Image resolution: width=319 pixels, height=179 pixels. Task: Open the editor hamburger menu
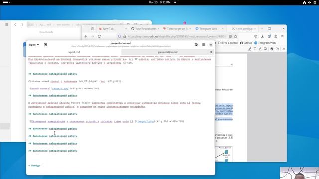(204, 45)
